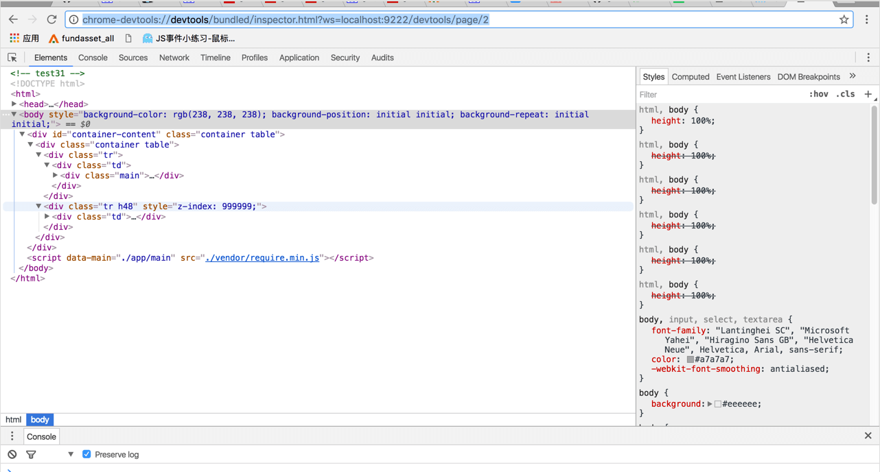Viewport: 880px width, 472px height.
Task: Click the browser address bar URL
Action: [x=286, y=20]
